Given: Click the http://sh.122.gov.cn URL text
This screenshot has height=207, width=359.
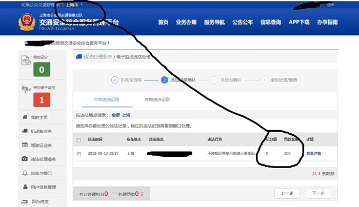Looking at the screenshot, I should pyautogui.click(x=56, y=28).
